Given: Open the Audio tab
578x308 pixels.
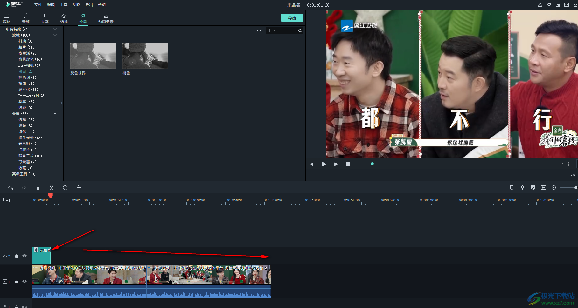Looking at the screenshot, I should [26, 18].
